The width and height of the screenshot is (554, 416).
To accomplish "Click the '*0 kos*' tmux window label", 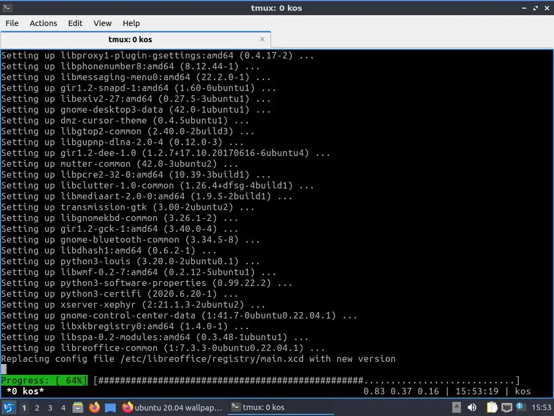I will 25,391.
